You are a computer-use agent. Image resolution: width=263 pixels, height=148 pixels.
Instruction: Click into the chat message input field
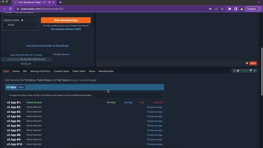(x=171, y=63)
